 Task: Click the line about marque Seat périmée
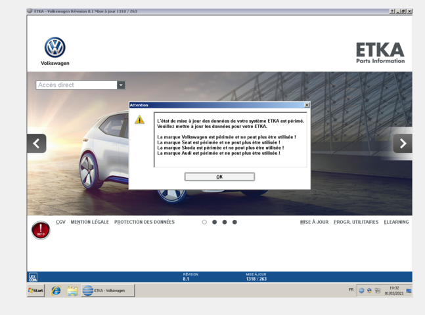(219, 142)
